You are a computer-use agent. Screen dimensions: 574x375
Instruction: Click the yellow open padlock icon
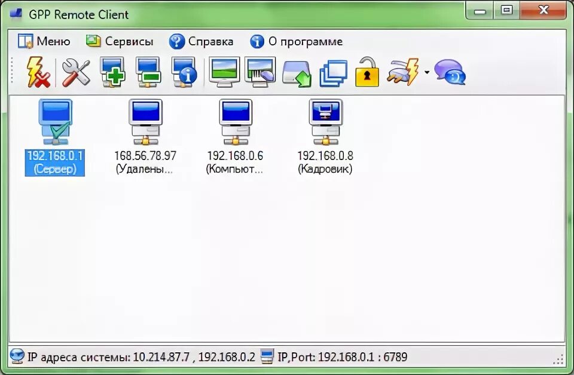point(367,72)
